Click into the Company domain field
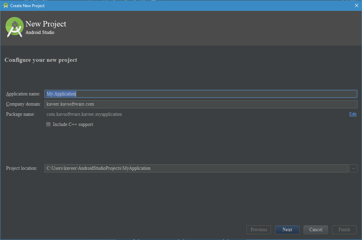 pos(200,104)
